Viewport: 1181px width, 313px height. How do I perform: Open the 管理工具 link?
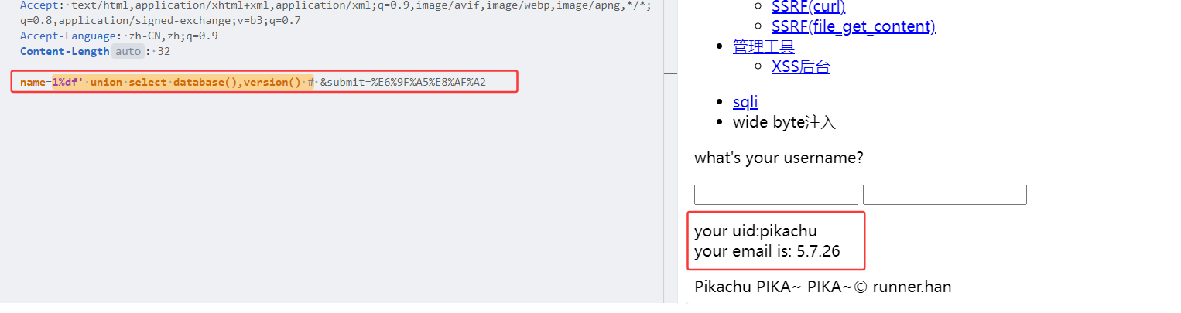(764, 46)
